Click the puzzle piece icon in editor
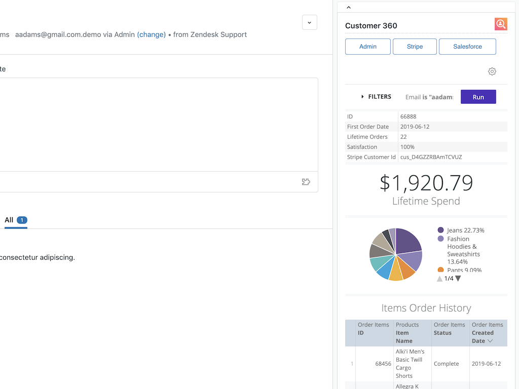519x389 pixels. [306, 182]
